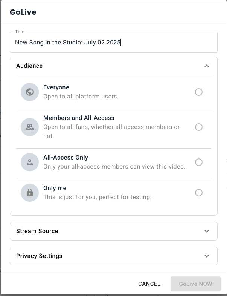Open the Privacy Settings section header
Screen dimensions: 227x296
click(x=39, y=256)
